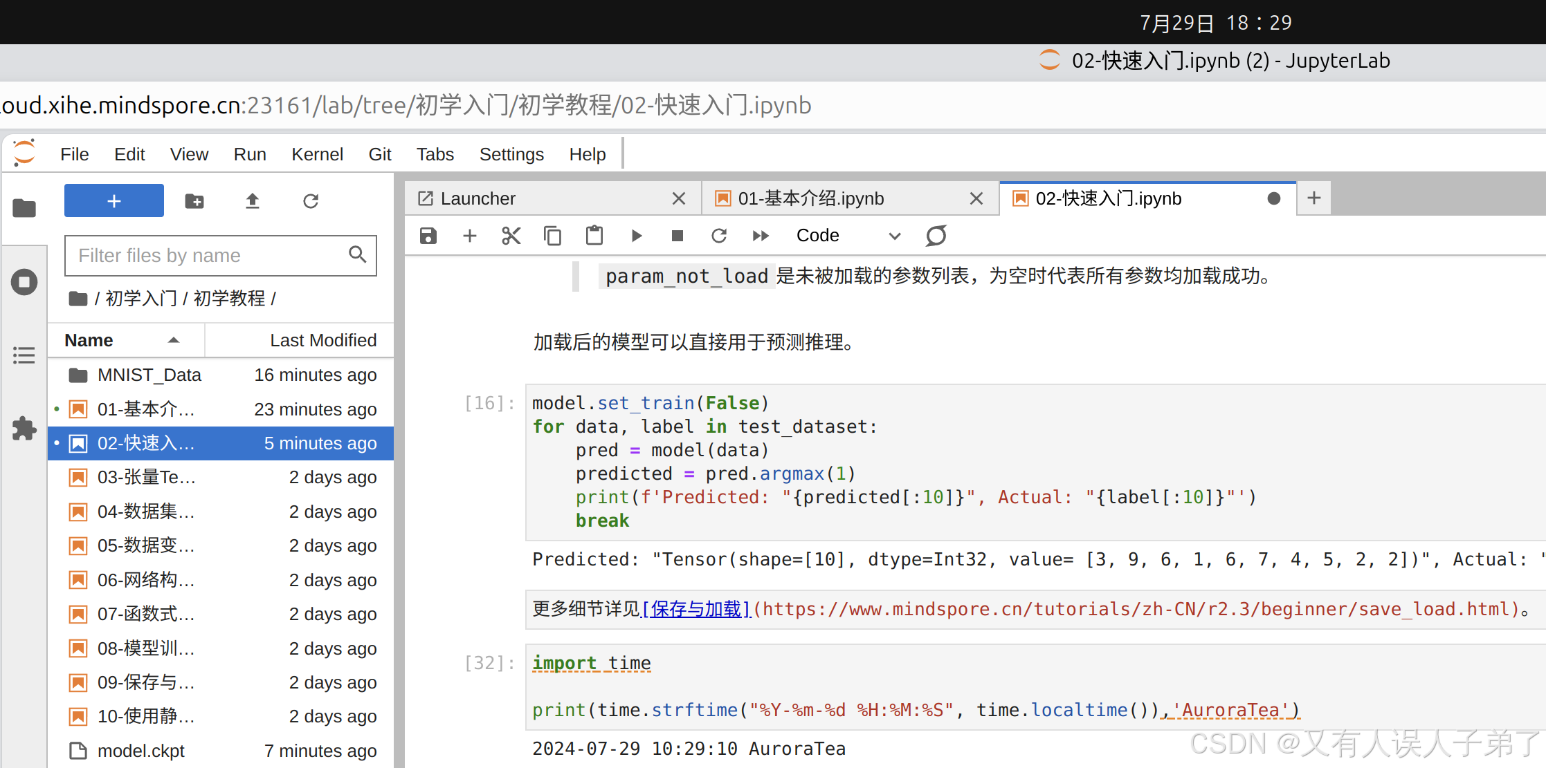This screenshot has width=1546, height=768.
Task: Copy the selected cell
Action: pos(552,236)
